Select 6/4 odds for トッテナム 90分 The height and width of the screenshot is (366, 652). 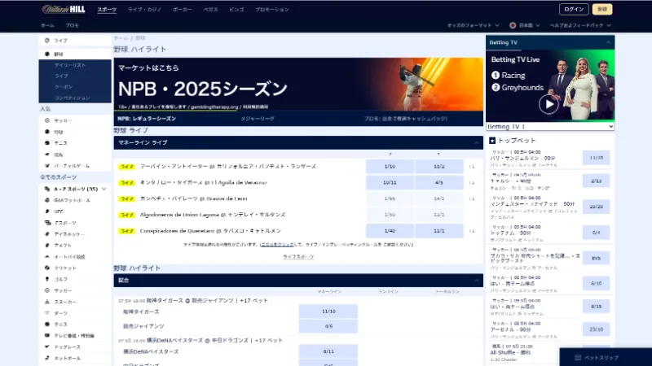[596, 233]
